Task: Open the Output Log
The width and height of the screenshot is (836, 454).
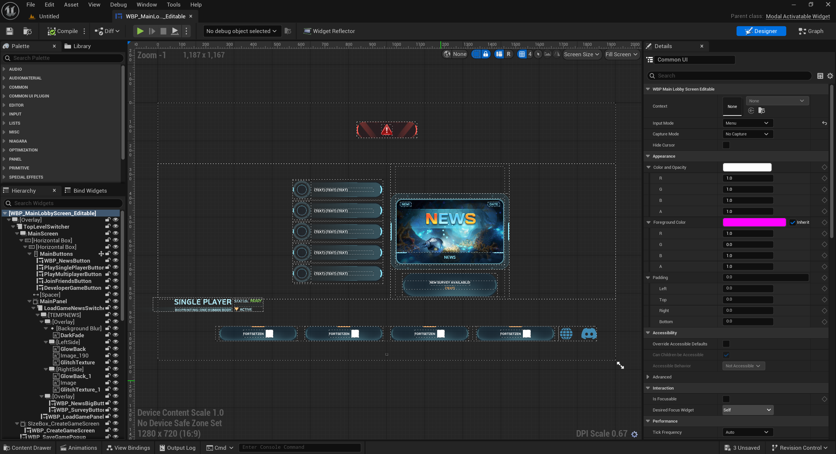Action: click(177, 448)
